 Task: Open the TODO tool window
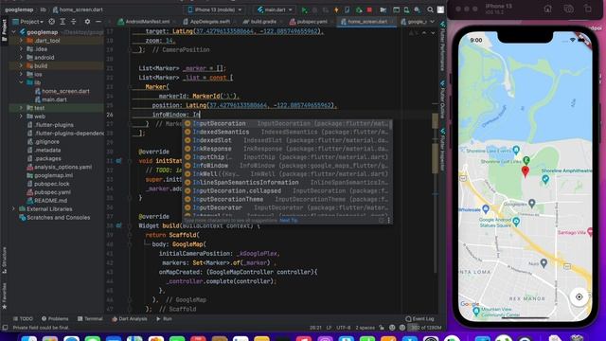coord(23,319)
